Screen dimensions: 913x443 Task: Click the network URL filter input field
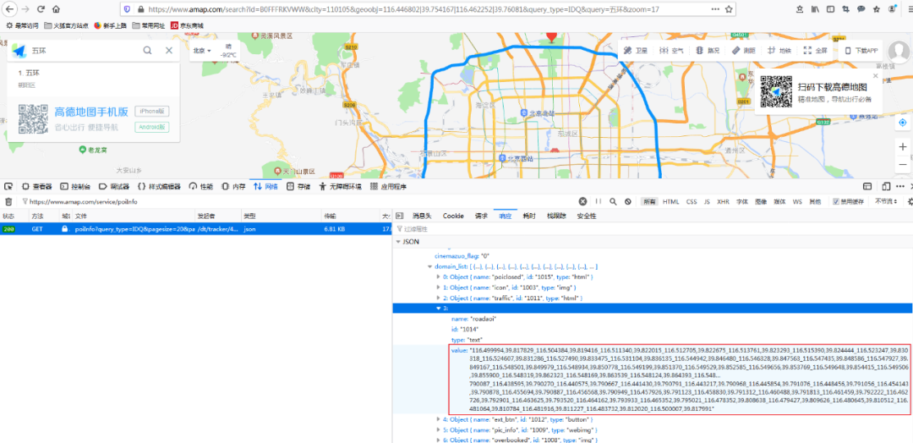pyautogui.click(x=297, y=201)
